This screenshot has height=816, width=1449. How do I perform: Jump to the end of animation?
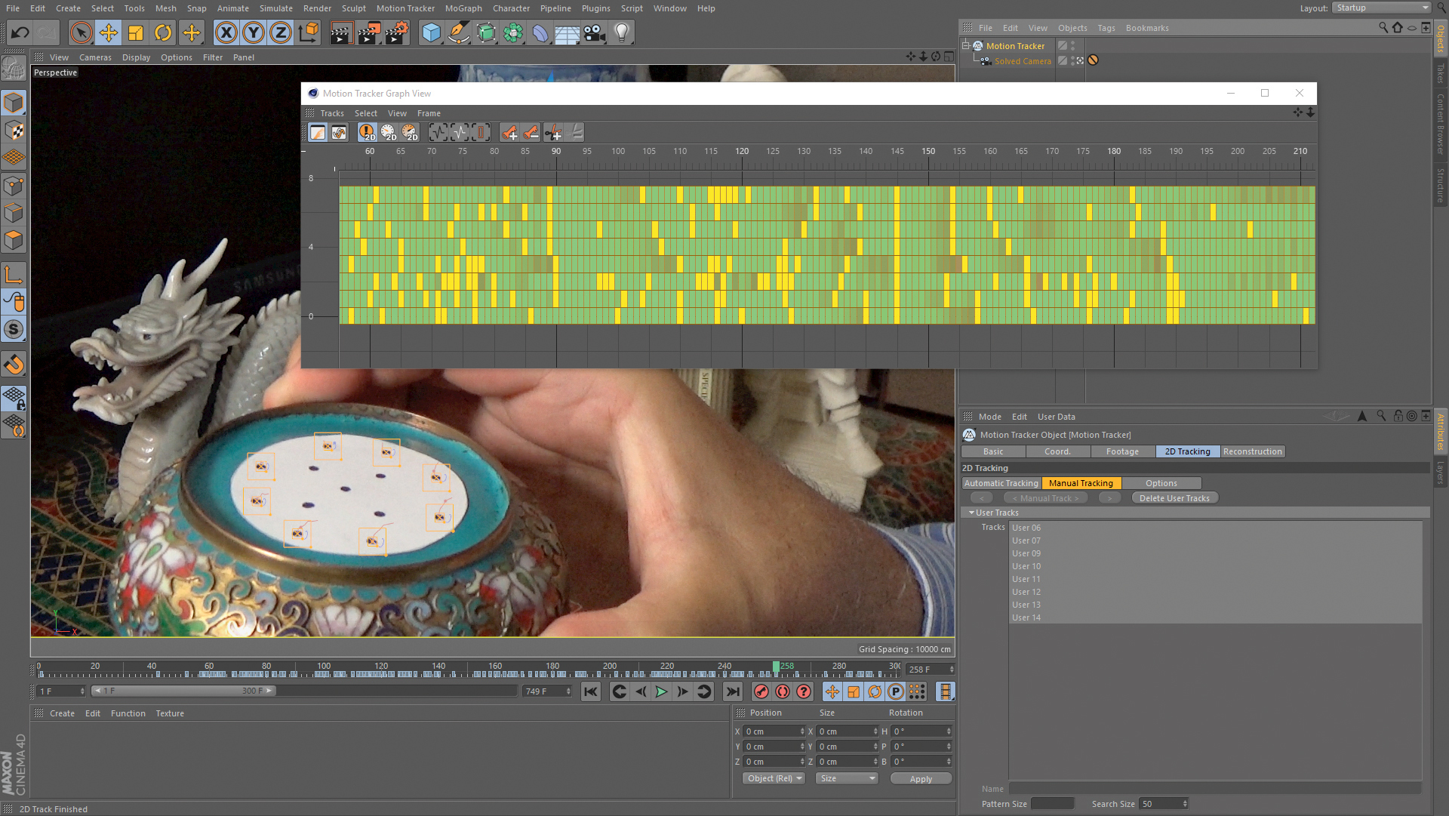[732, 691]
